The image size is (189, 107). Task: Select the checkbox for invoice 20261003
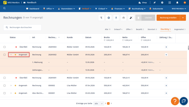5,47
